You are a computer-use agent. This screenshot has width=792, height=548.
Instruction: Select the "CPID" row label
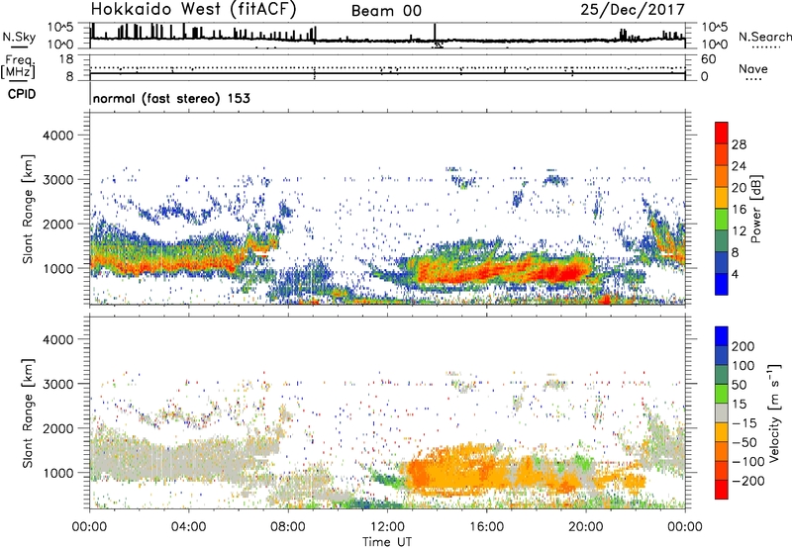[x=22, y=94]
